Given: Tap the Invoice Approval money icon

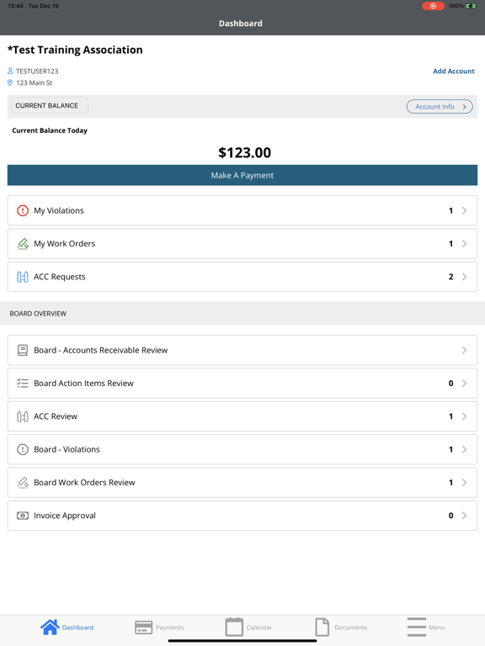Looking at the screenshot, I should [23, 516].
